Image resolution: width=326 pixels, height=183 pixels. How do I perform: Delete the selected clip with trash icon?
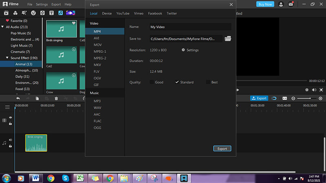point(56,98)
